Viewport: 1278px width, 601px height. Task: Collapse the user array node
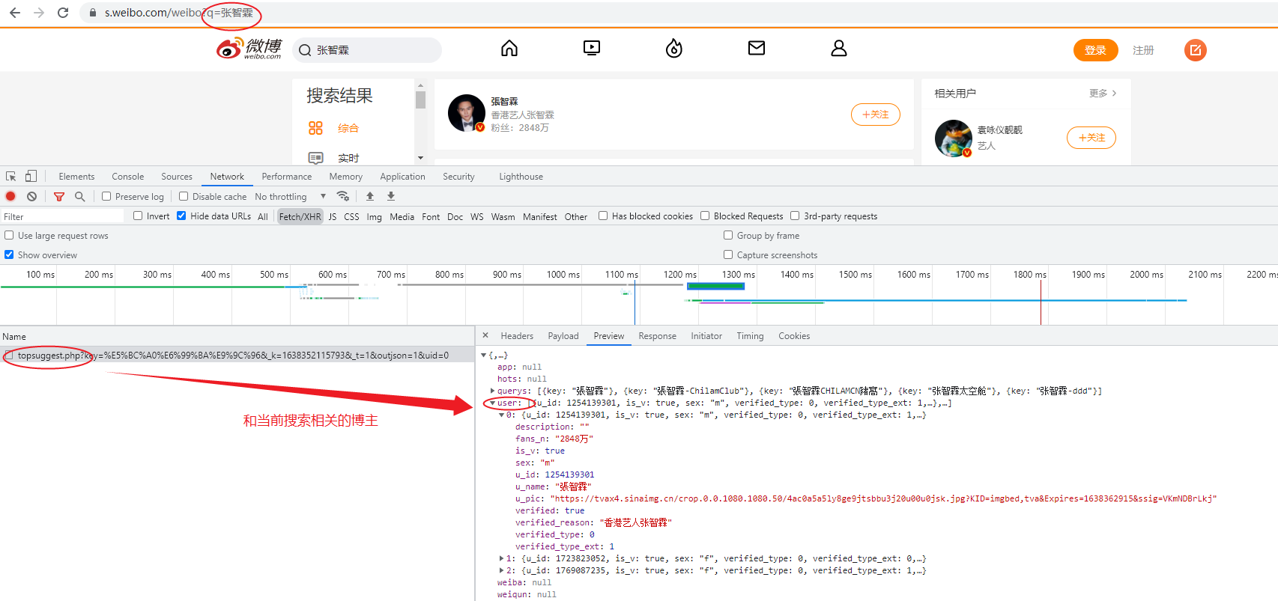493,403
